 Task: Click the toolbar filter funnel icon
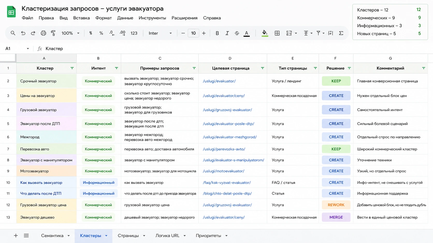(318, 33)
